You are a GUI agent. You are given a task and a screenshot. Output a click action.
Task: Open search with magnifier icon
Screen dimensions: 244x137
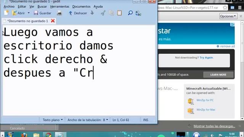(130, 13)
